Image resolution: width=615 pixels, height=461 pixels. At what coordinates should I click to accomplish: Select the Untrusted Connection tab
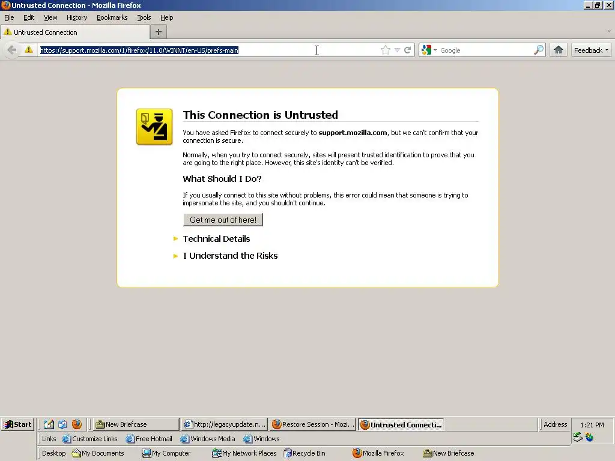coord(75,32)
